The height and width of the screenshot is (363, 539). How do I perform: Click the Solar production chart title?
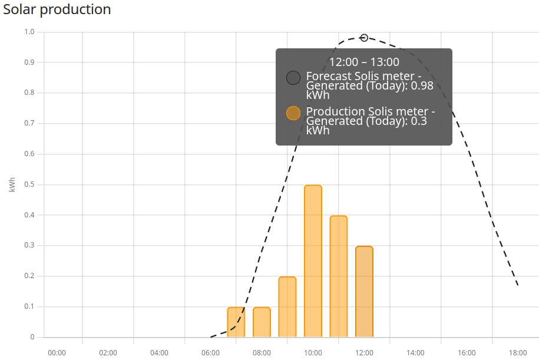point(57,9)
